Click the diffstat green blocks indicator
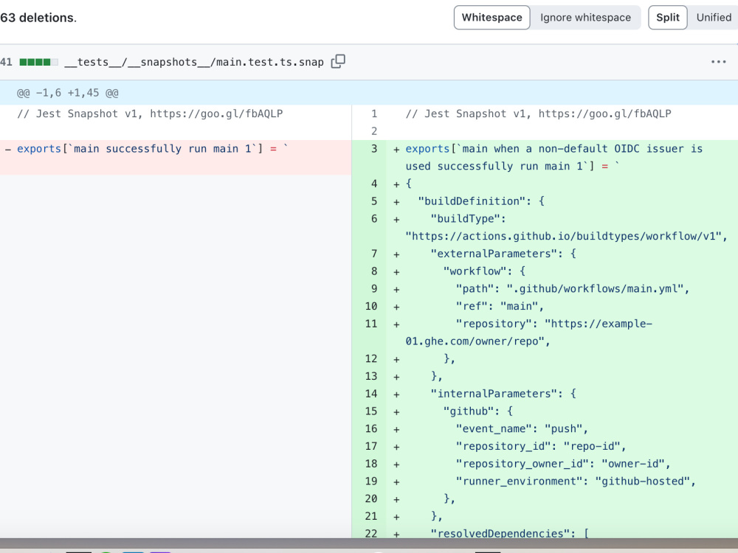This screenshot has height=553, width=738. [38, 62]
